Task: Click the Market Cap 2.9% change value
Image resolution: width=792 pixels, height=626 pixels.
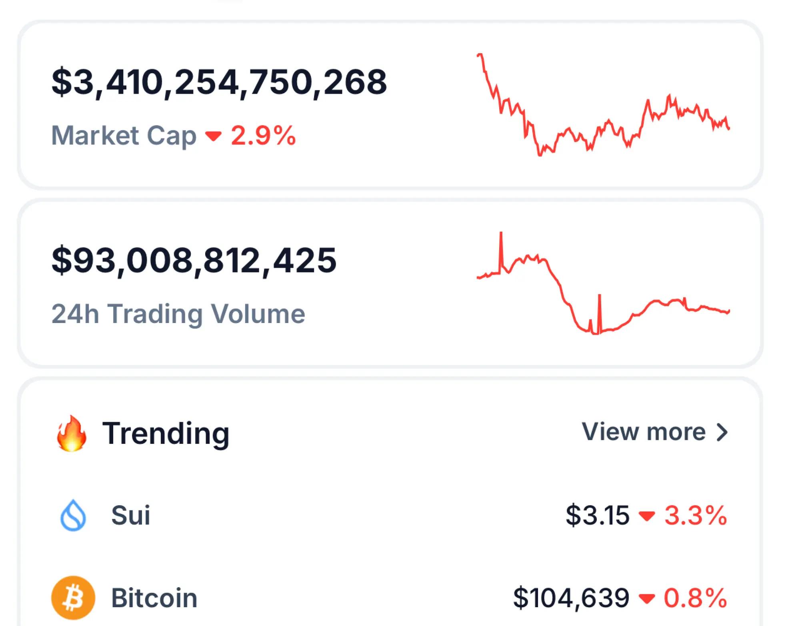Action: tap(263, 136)
